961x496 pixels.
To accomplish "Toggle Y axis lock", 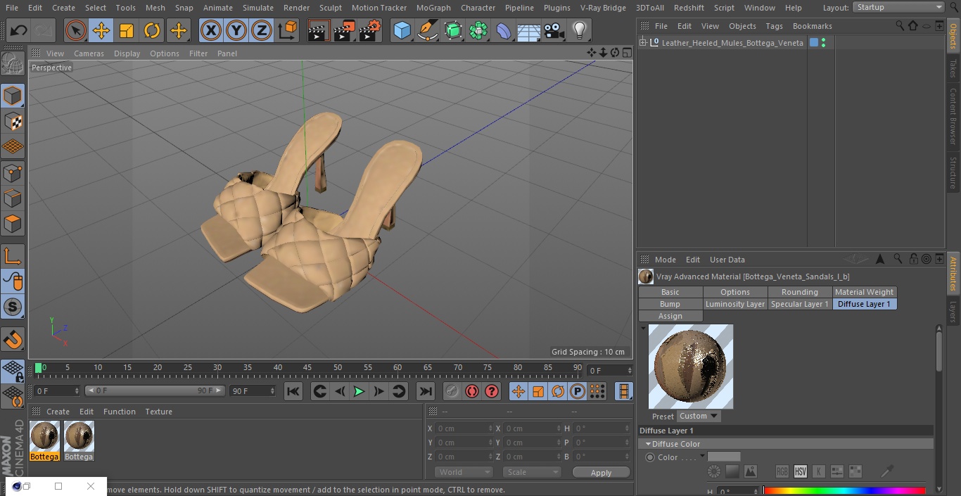I will click(236, 30).
